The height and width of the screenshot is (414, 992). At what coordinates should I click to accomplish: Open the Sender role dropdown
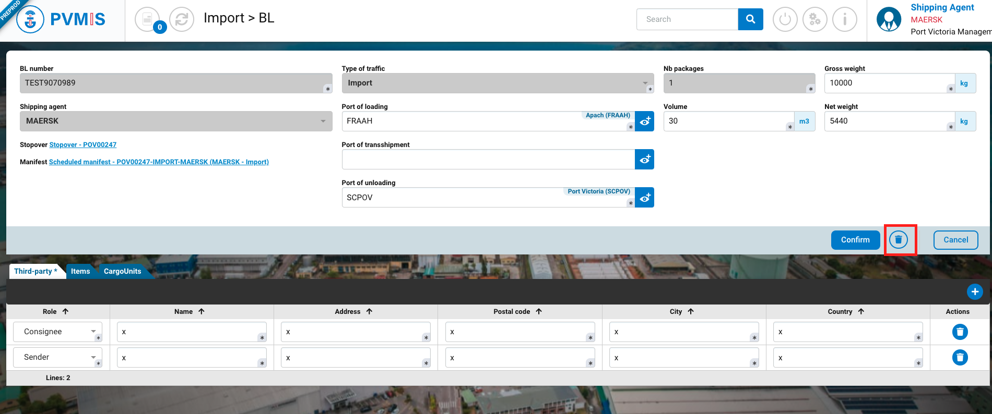click(57, 357)
